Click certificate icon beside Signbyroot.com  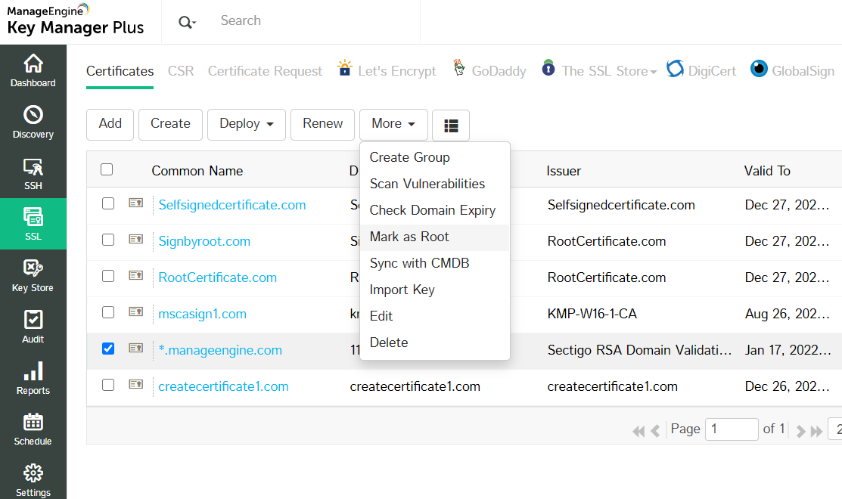pos(136,240)
